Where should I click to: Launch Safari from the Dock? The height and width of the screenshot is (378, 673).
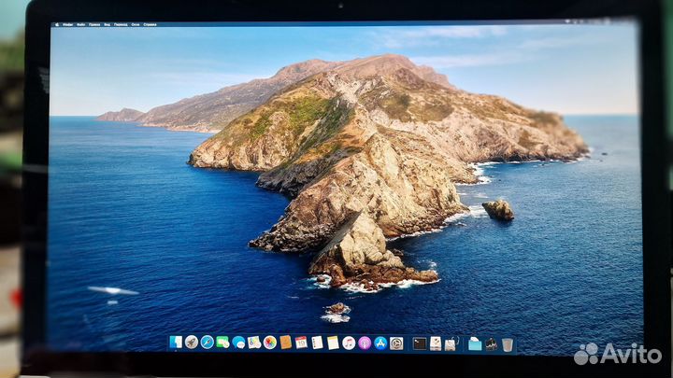208,342
